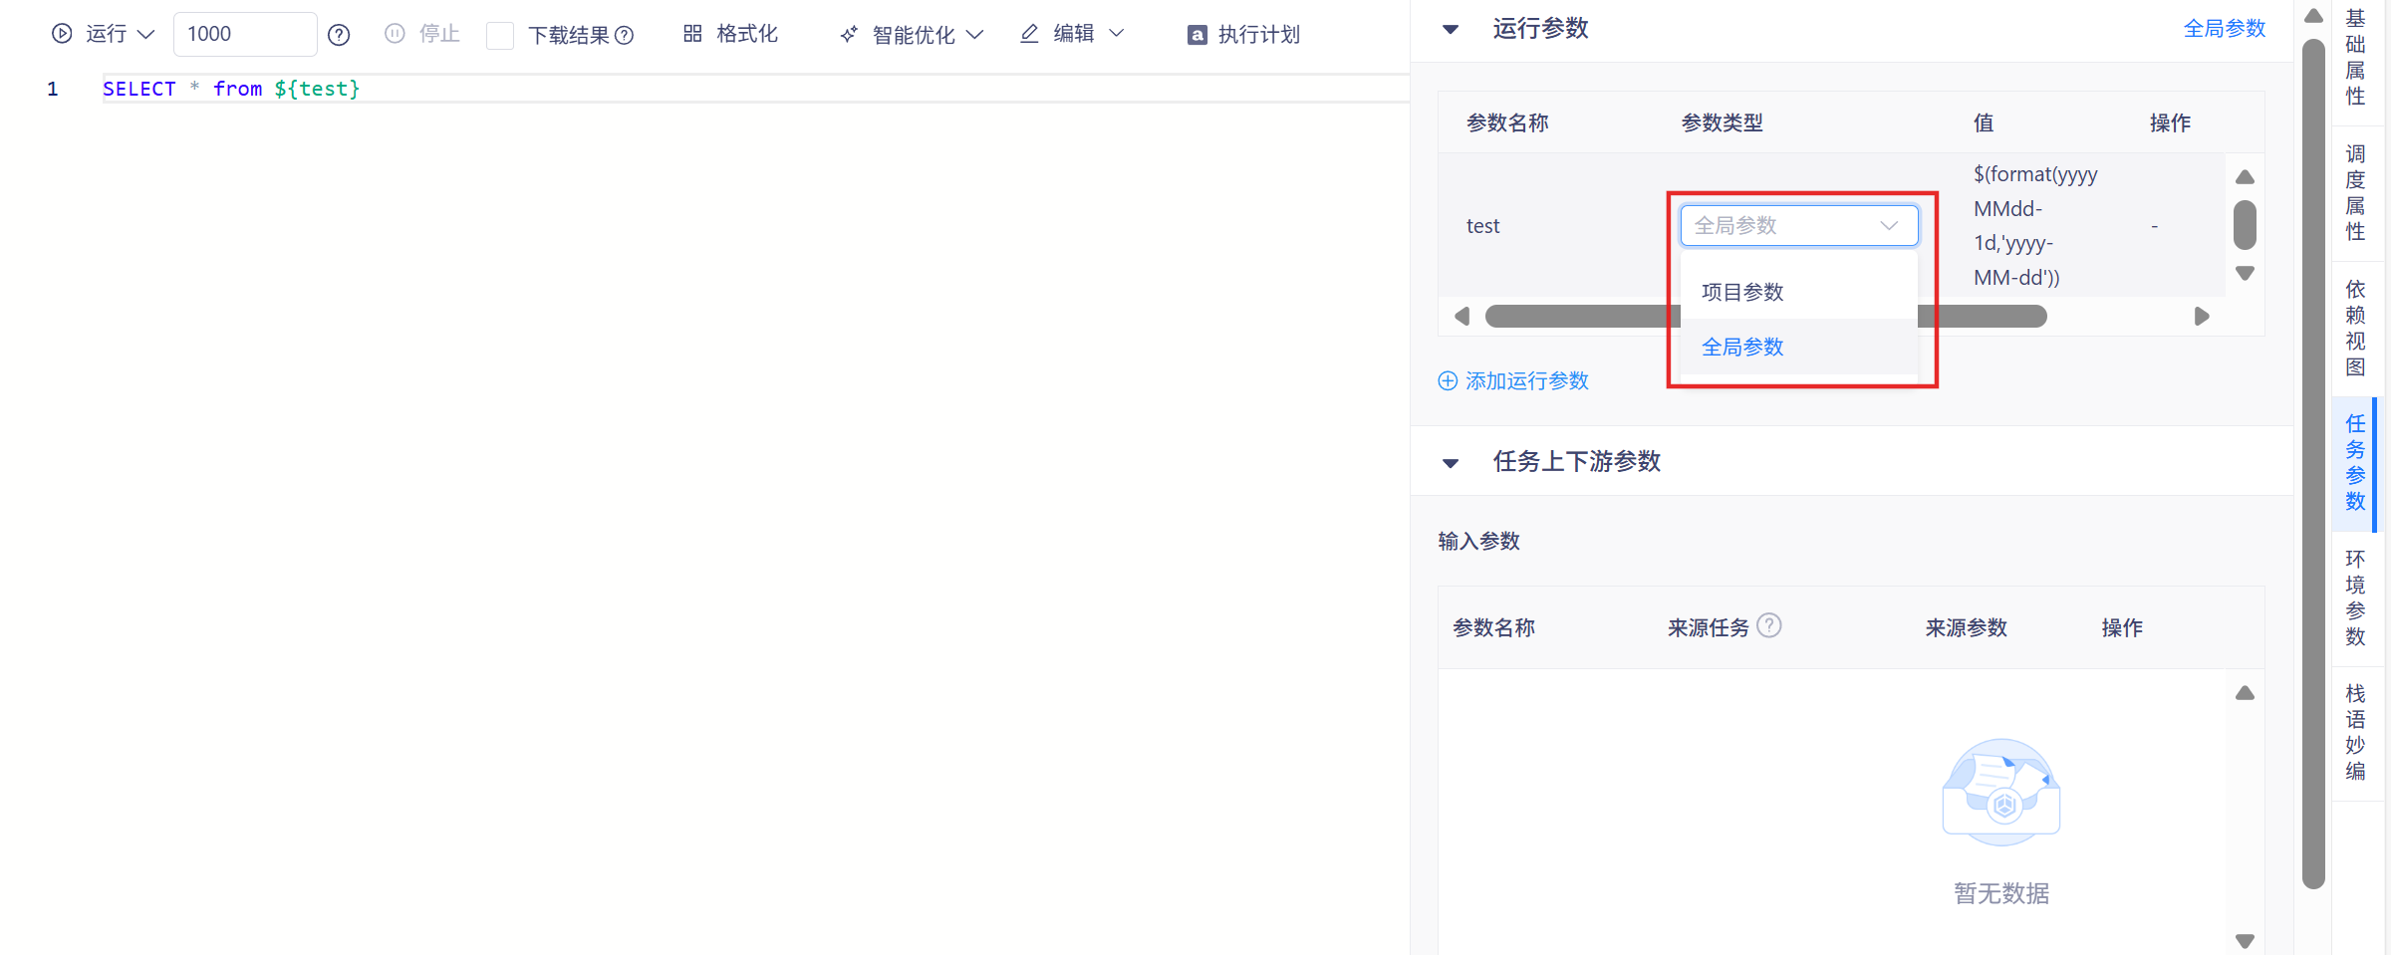Click the $(format(yyyyMMdd-1d value cell
The width and height of the screenshot is (2391, 955).
tap(2034, 226)
